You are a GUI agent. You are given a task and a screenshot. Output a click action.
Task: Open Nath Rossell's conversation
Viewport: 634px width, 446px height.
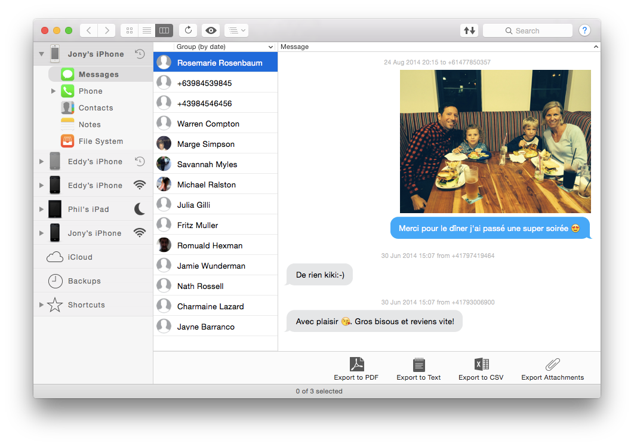click(216, 286)
